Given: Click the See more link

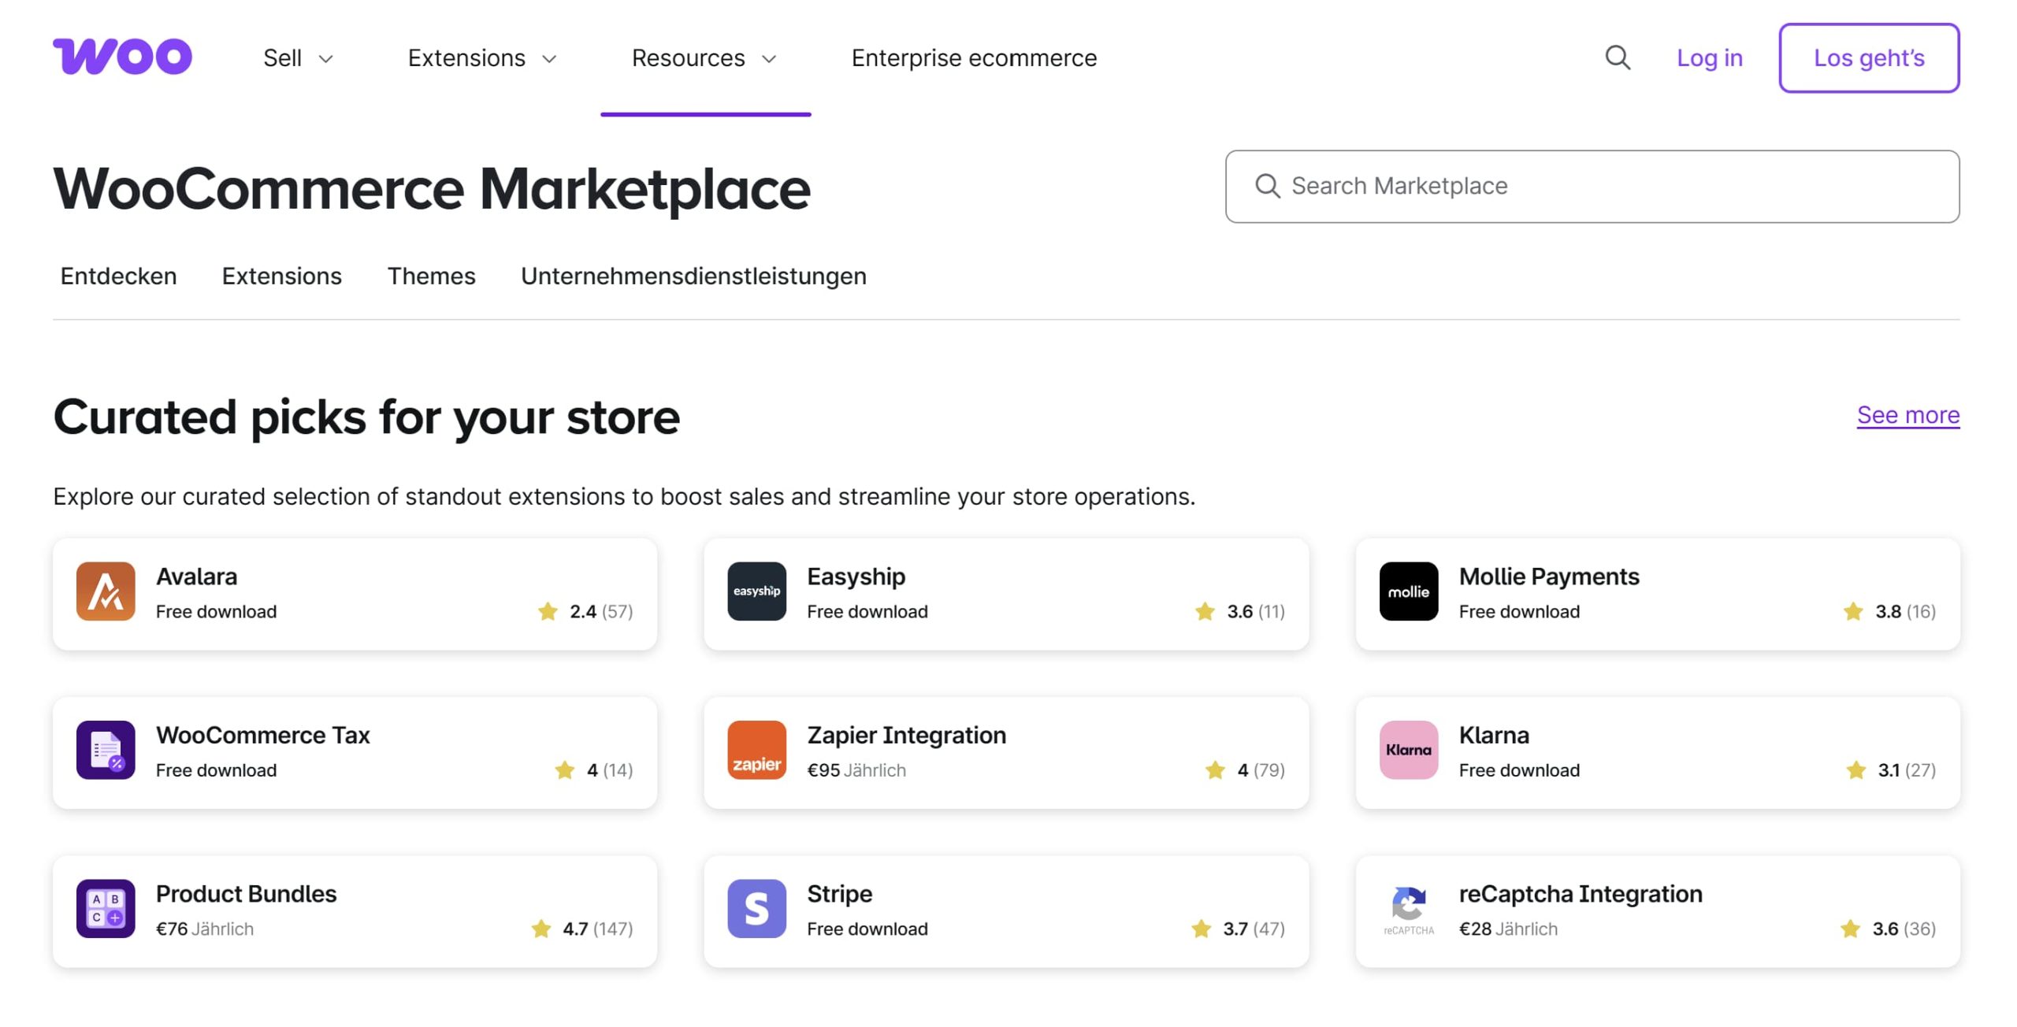Looking at the screenshot, I should coord(1908,415).
